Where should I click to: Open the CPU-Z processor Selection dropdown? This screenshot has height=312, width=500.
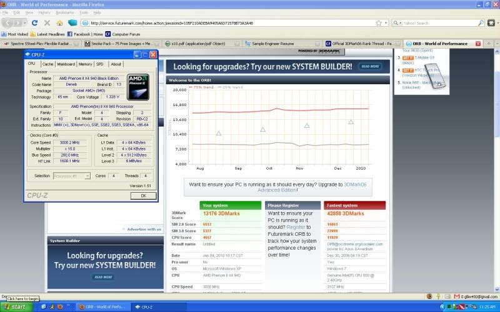tap(87, 176)
